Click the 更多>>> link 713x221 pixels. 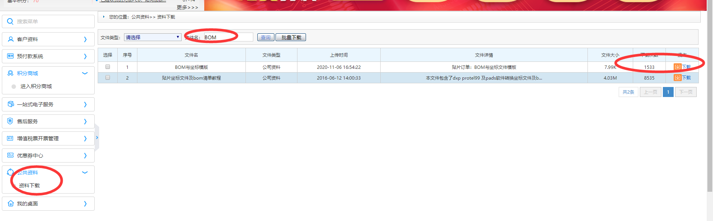pos(187,7)
